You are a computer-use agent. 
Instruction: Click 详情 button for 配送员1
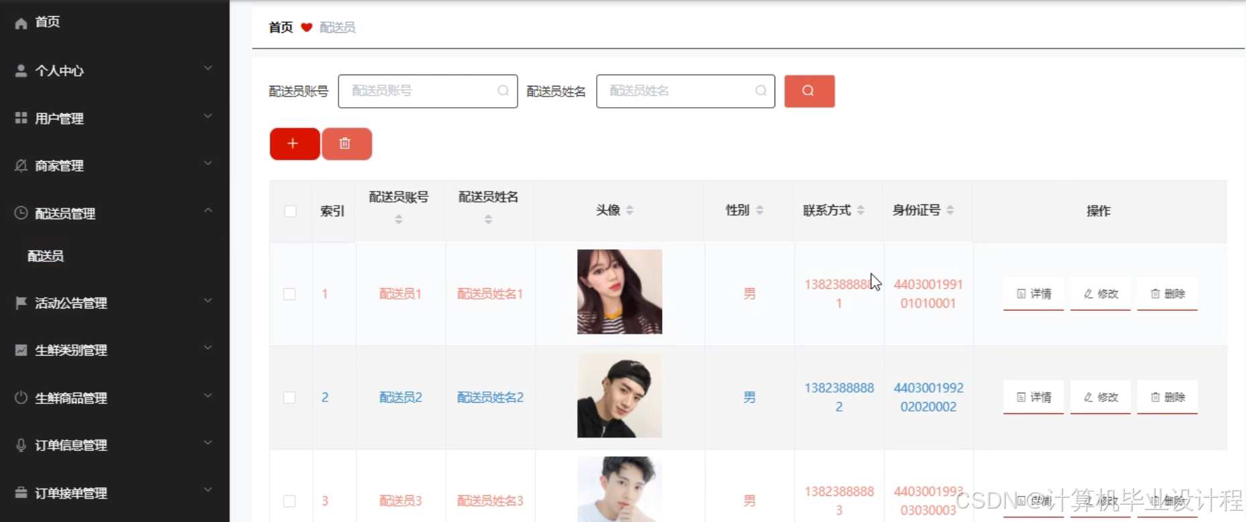point(1033,294)
